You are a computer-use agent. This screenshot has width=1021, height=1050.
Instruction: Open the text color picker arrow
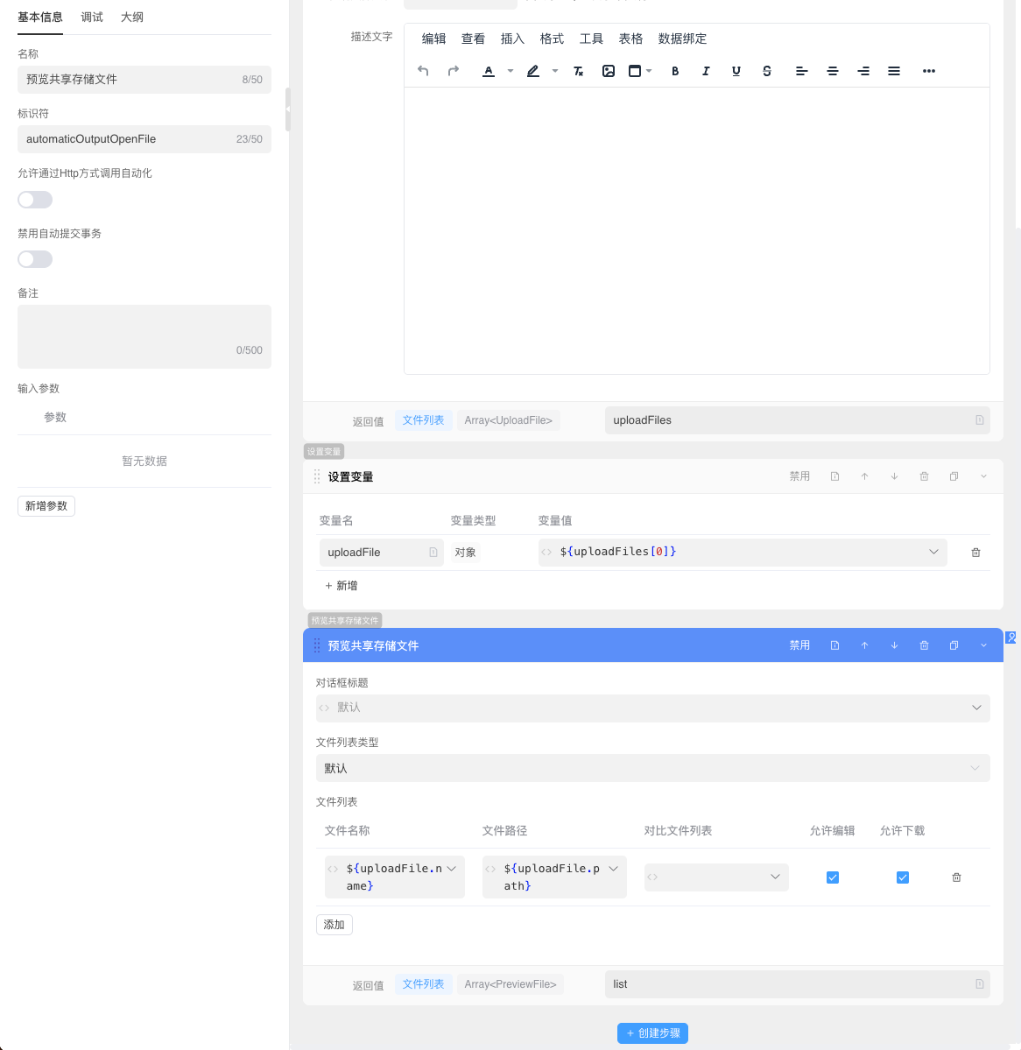pyautogui.click(x=510, y=71)
